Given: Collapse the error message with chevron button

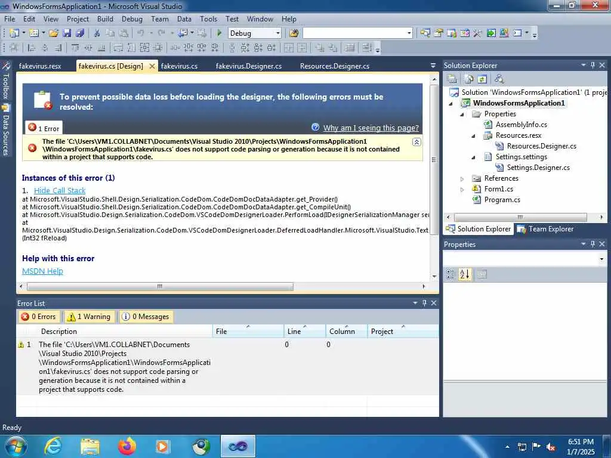Looking at the screenshot, I should click(x=416, y=142).
